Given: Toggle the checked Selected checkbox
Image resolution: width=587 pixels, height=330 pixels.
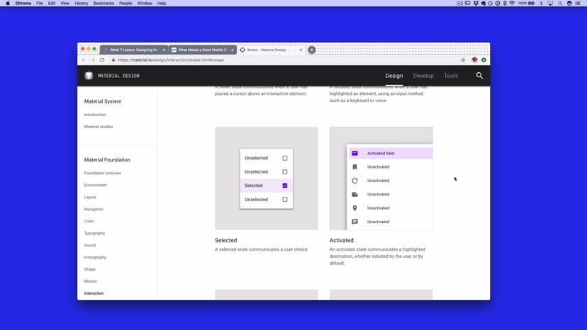Looking at the screenshot, I should (285, 186).
